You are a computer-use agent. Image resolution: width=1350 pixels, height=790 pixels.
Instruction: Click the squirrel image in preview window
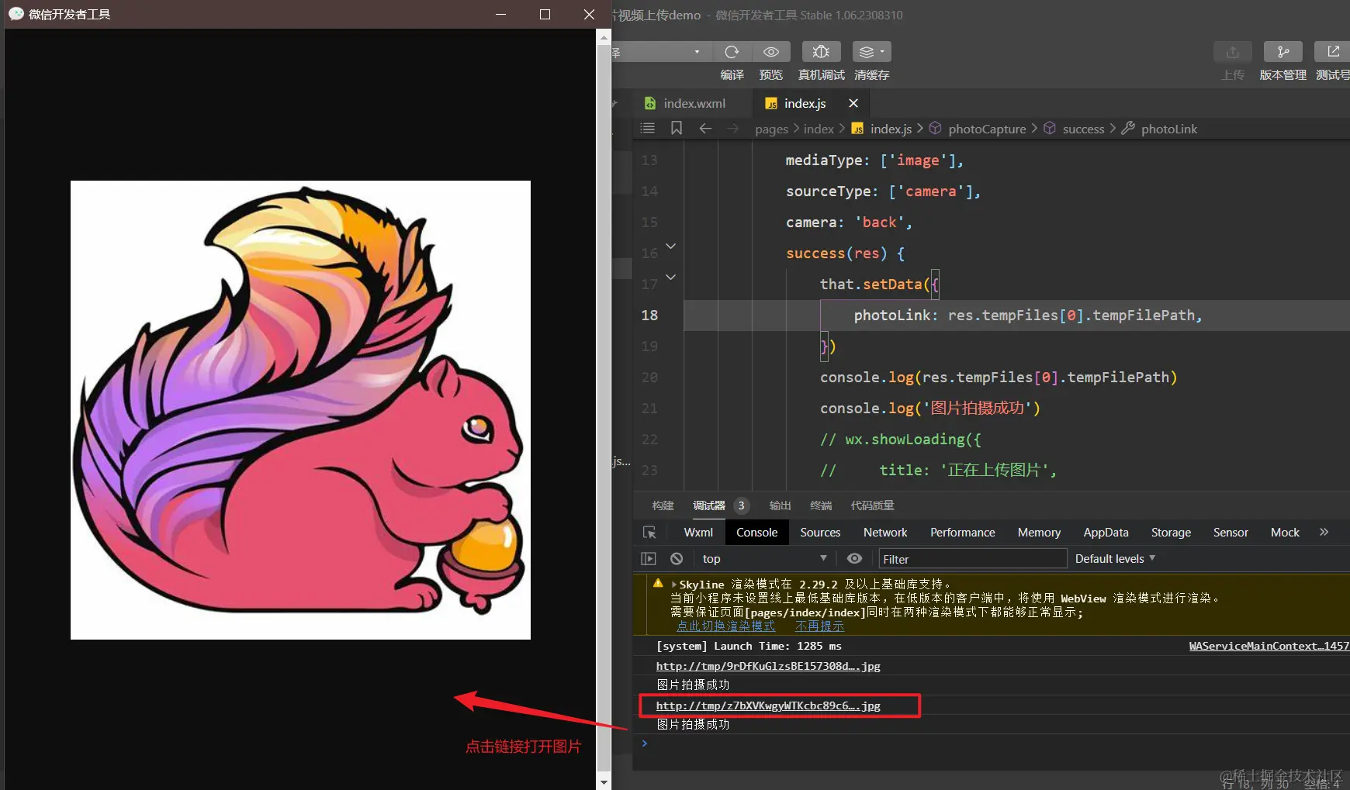pyautogui.click(x=300, y=410)
